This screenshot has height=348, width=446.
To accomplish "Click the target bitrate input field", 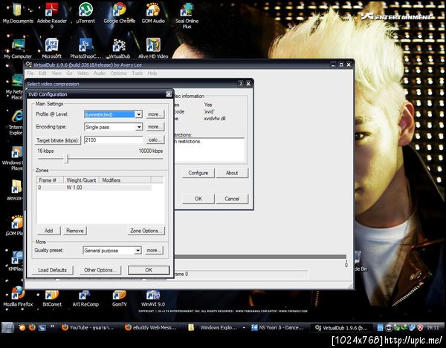I will [113, 140].
